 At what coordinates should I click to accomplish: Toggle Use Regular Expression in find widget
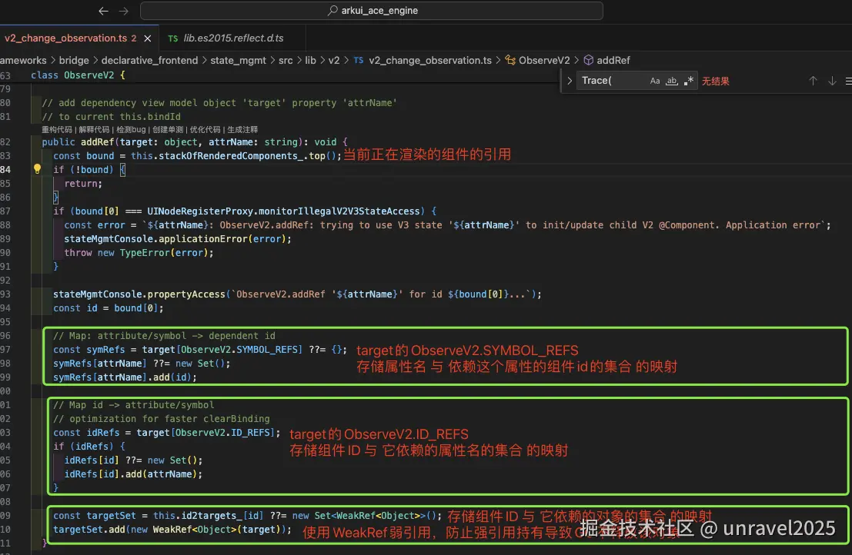tap(688, 81)
